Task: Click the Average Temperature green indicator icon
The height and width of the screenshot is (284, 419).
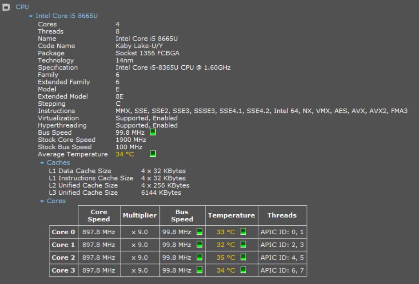Action: coord(153,154)
